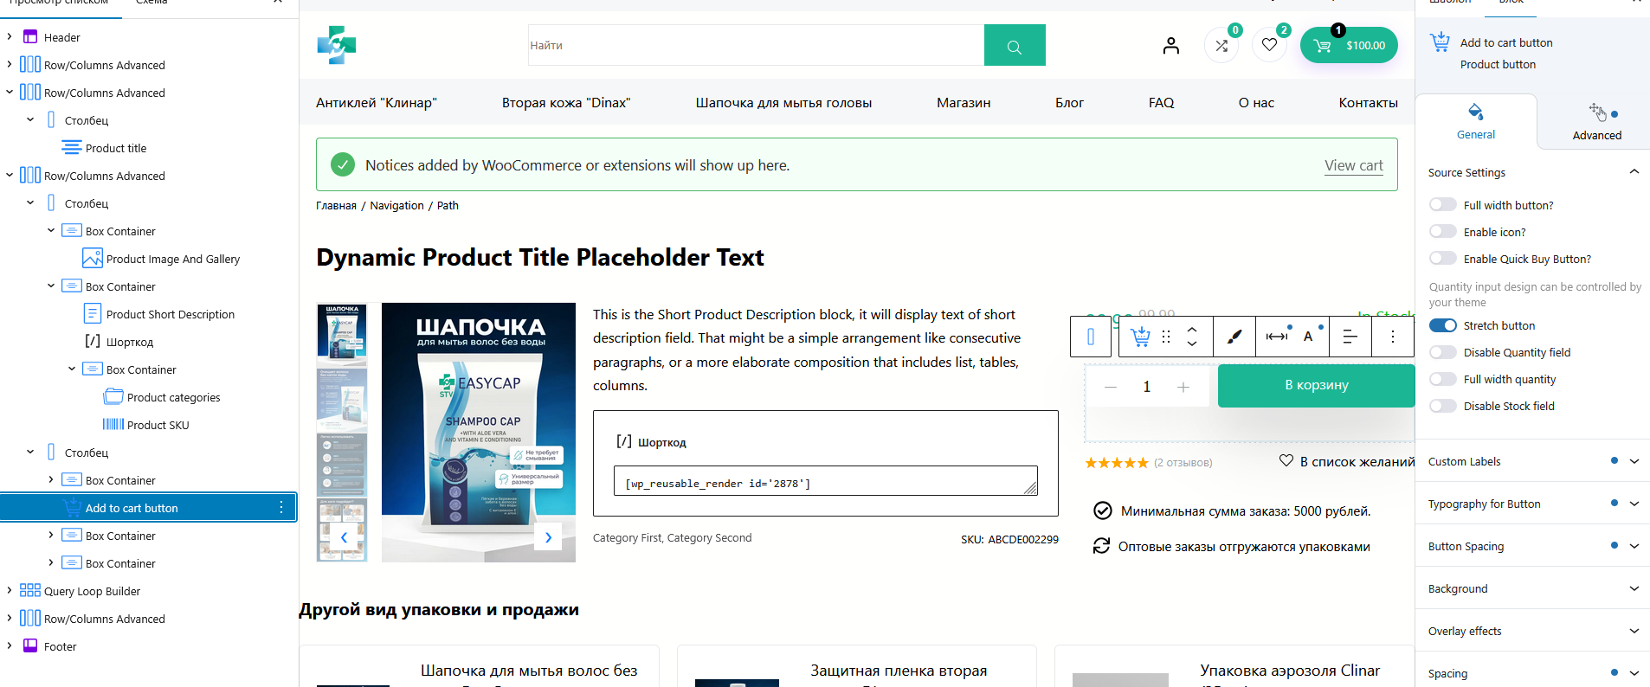Select the parent column button in block toolbar
The height and width of the screenshot is (687, 1650).
1091,337
